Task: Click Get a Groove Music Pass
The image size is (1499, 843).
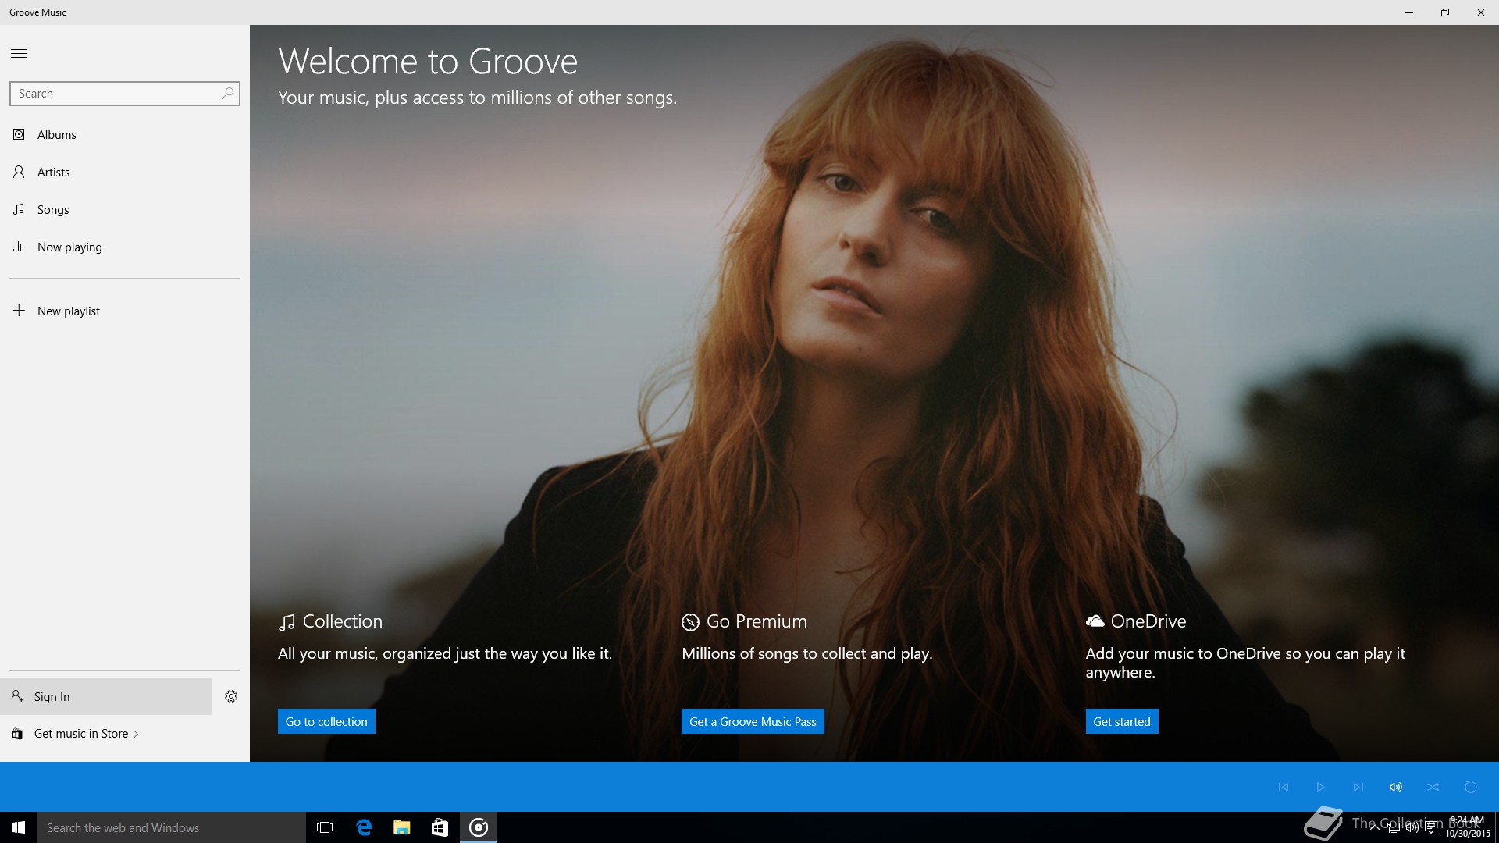Action: click(753, 721)
